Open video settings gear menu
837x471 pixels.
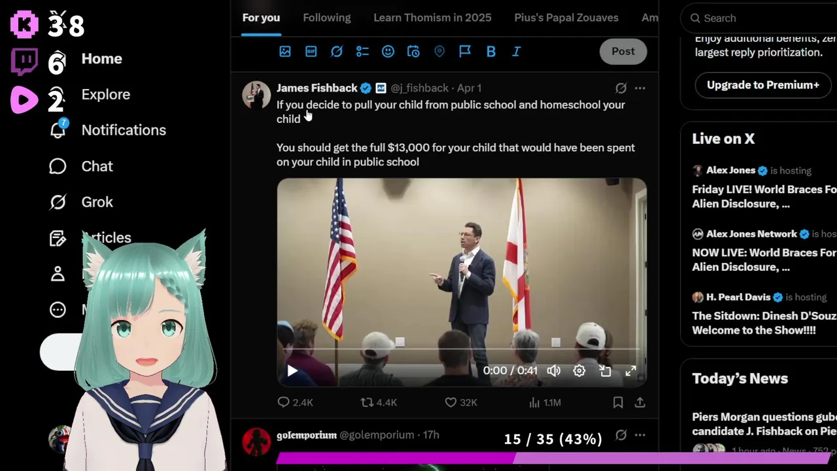pos(579,371)
